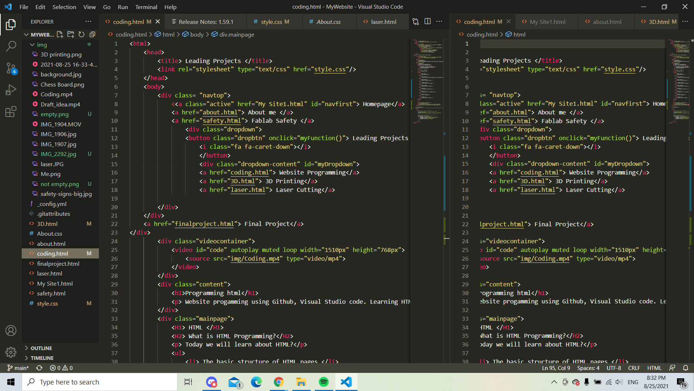
Task: Open div.mainpage breadcrumb dropdown
Action: point(233,34)
